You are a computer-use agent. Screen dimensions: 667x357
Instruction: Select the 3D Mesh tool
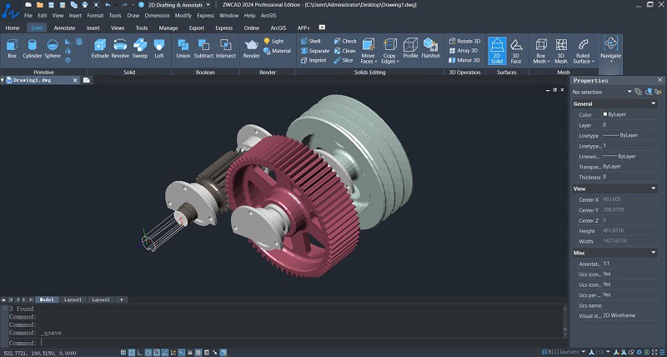click(x=561, y=51)
